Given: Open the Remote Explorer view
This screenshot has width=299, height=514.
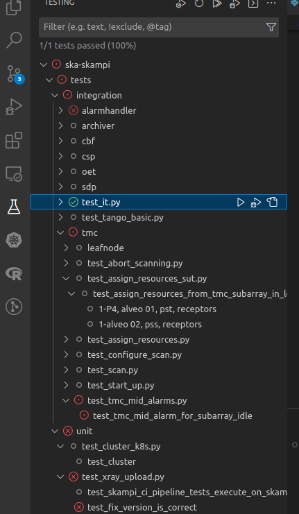Looking at the screenshot, I should pyautogui.click(x=14, y=173).
